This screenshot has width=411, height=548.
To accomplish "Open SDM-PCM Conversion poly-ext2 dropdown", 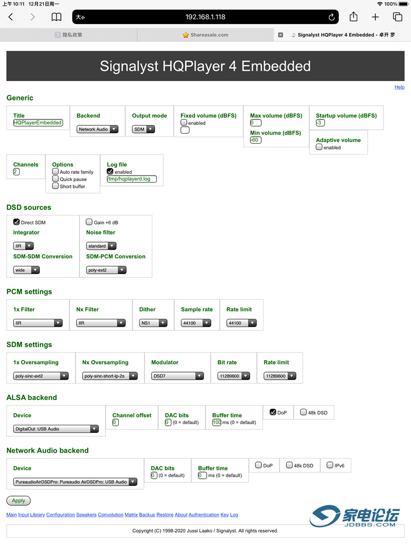I will [x=106, y=270].
